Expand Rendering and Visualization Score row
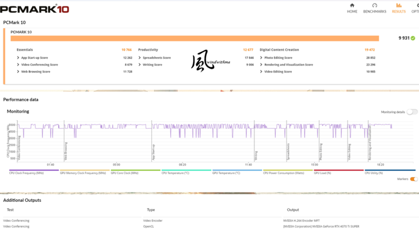This screenshot has height=230, width=419. [x=261, y=65]
